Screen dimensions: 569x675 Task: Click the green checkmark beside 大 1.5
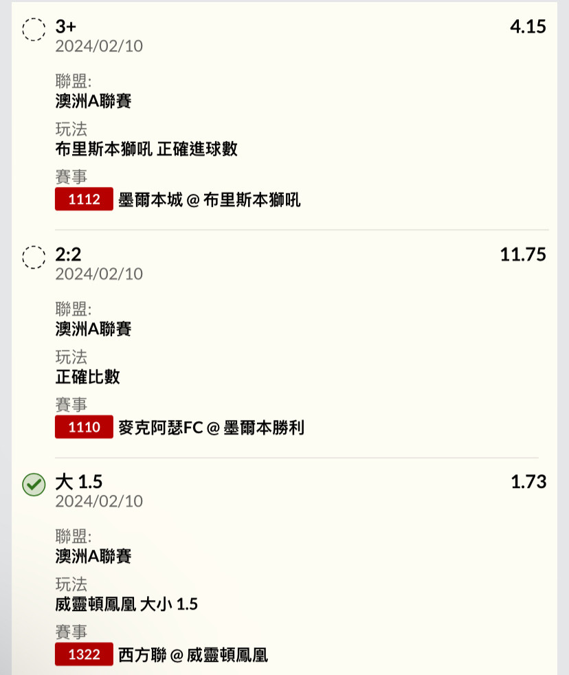34,485
